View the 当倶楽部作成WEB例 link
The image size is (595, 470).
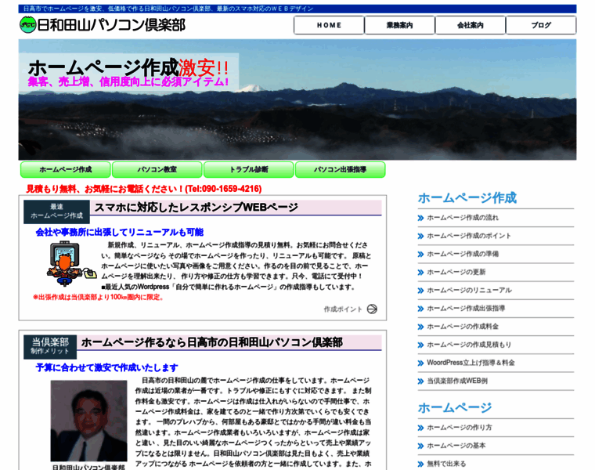456,381
